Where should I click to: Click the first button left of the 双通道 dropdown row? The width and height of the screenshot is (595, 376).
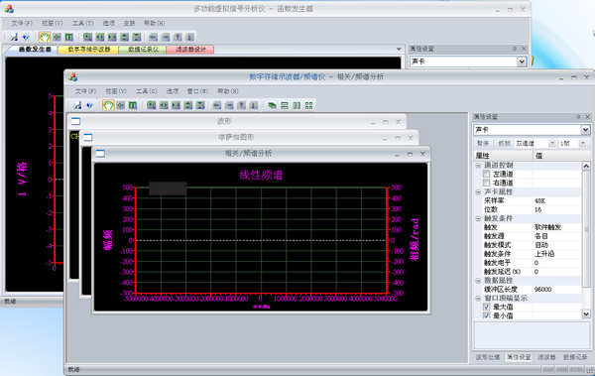pos(483,143)
